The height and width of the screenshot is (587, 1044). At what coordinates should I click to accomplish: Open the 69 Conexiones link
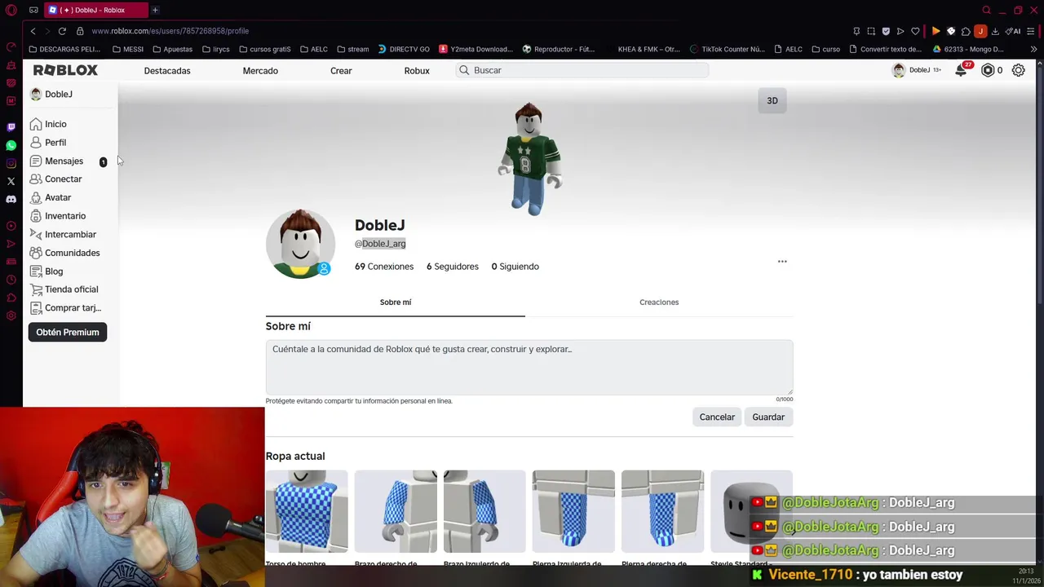coord(384,267)
